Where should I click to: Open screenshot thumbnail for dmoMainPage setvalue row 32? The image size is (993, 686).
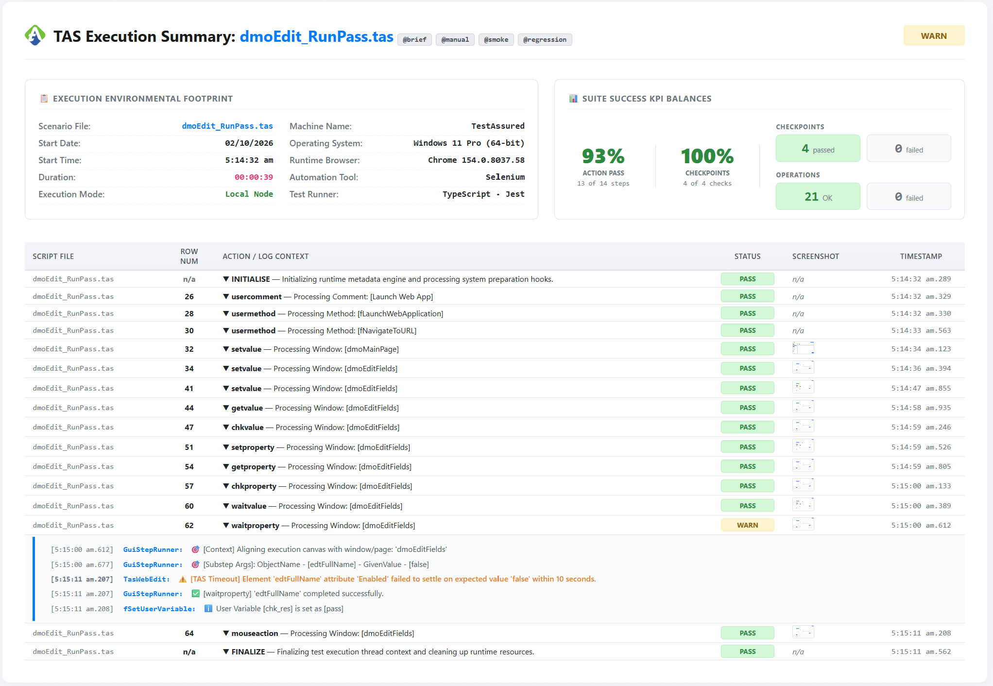coord(803,348)
